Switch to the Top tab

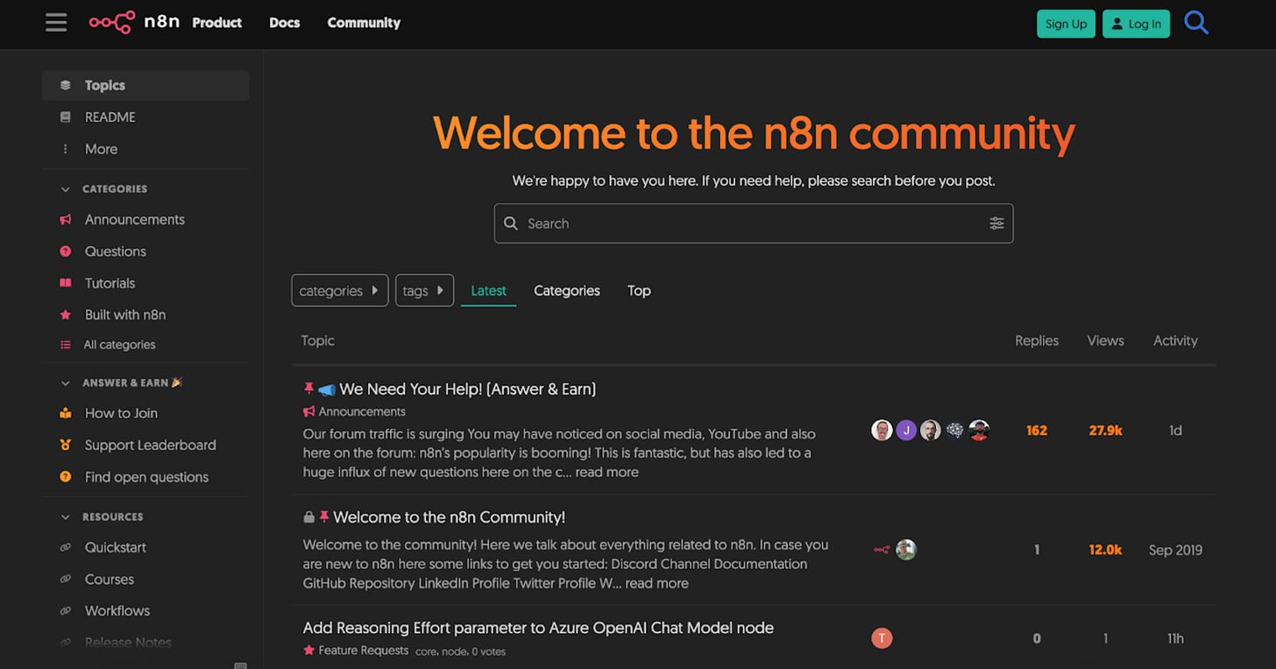click(x=639, y=291)
